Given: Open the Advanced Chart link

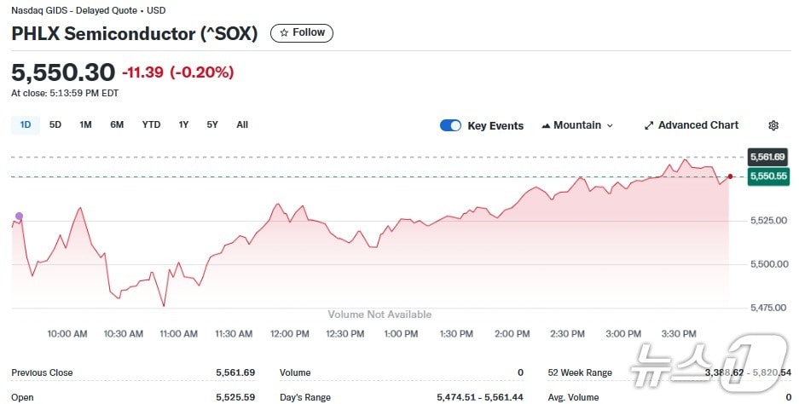Looking at the screenshot, I should 698,125.
